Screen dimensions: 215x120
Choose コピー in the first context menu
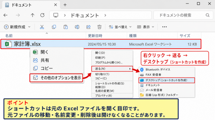(57, 68)
